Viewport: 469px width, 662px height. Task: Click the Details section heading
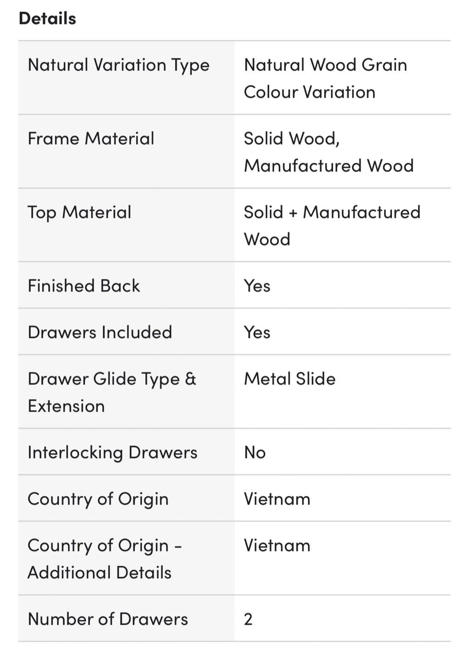47,18
